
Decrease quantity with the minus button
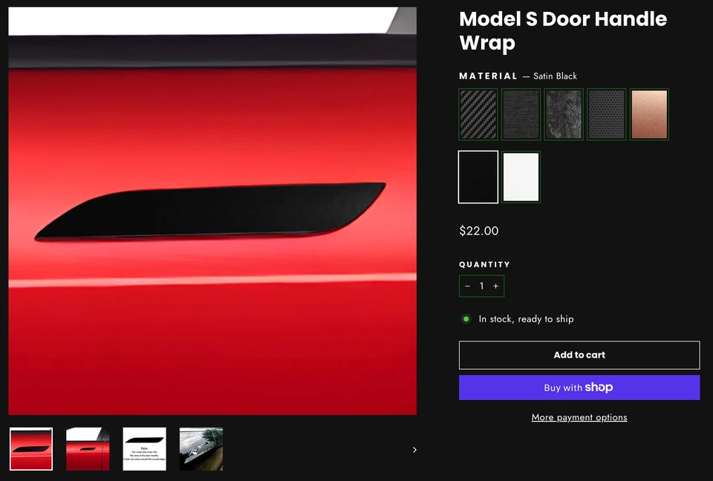(467, 286)
